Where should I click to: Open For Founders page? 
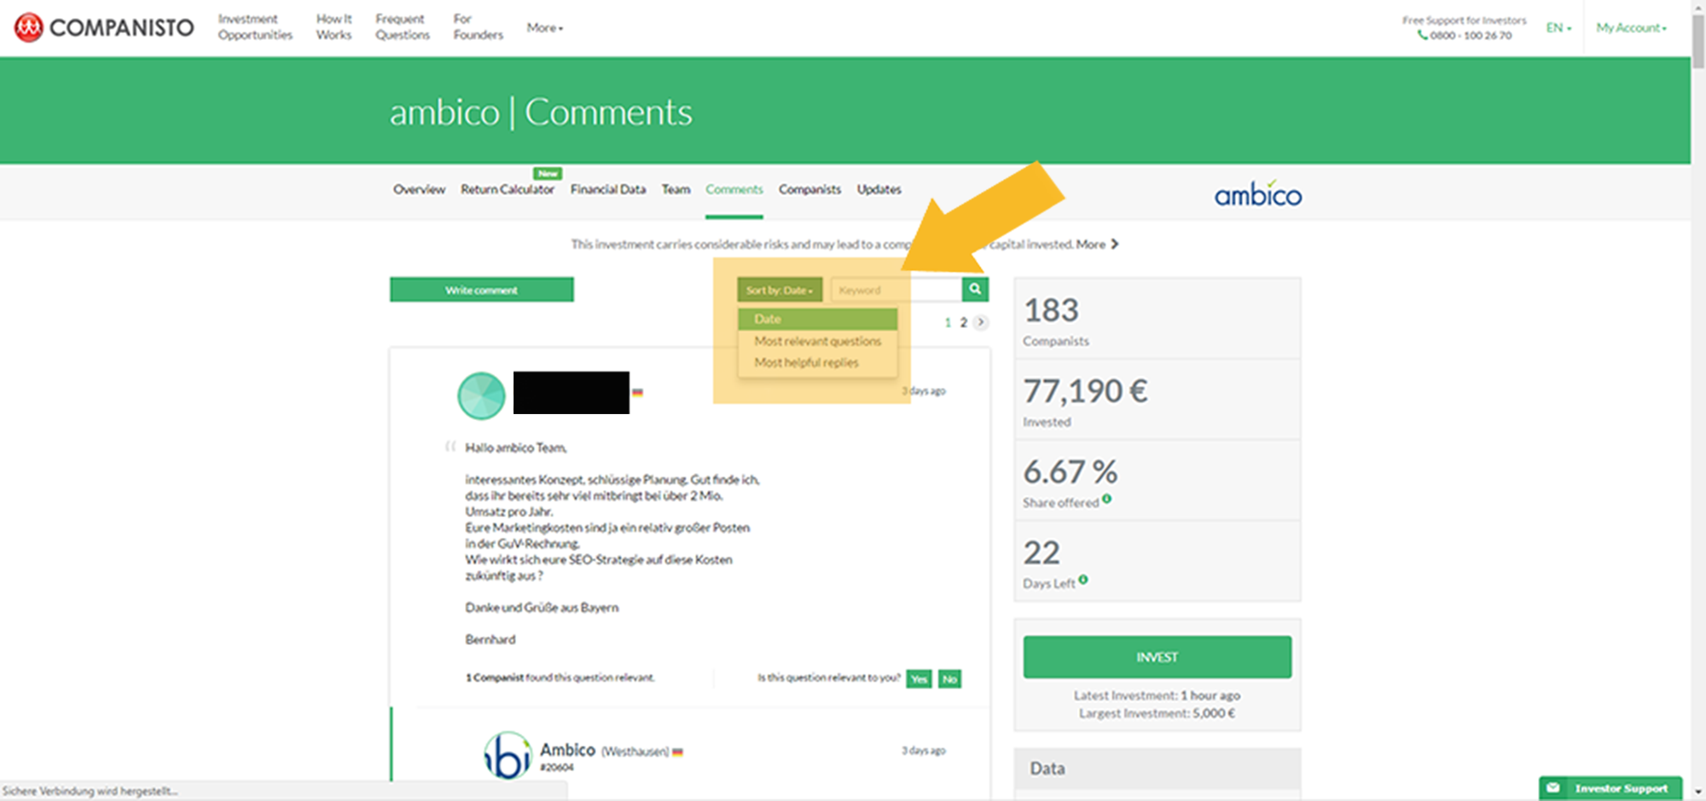(478, 27)
